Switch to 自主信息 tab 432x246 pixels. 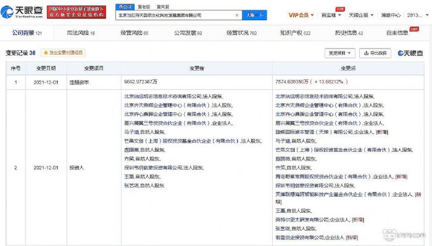397,33
